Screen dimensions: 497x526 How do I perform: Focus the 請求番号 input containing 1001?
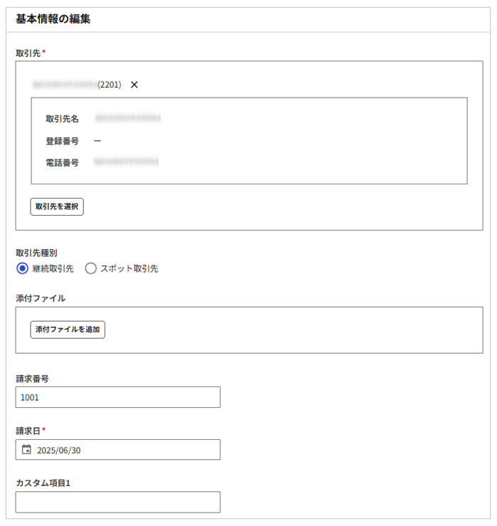point(117,397)
